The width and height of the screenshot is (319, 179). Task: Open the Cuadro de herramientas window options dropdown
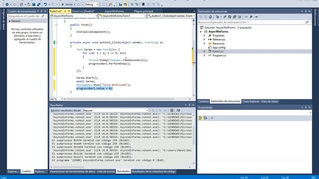pyautogui.click(x=38, y=11)
